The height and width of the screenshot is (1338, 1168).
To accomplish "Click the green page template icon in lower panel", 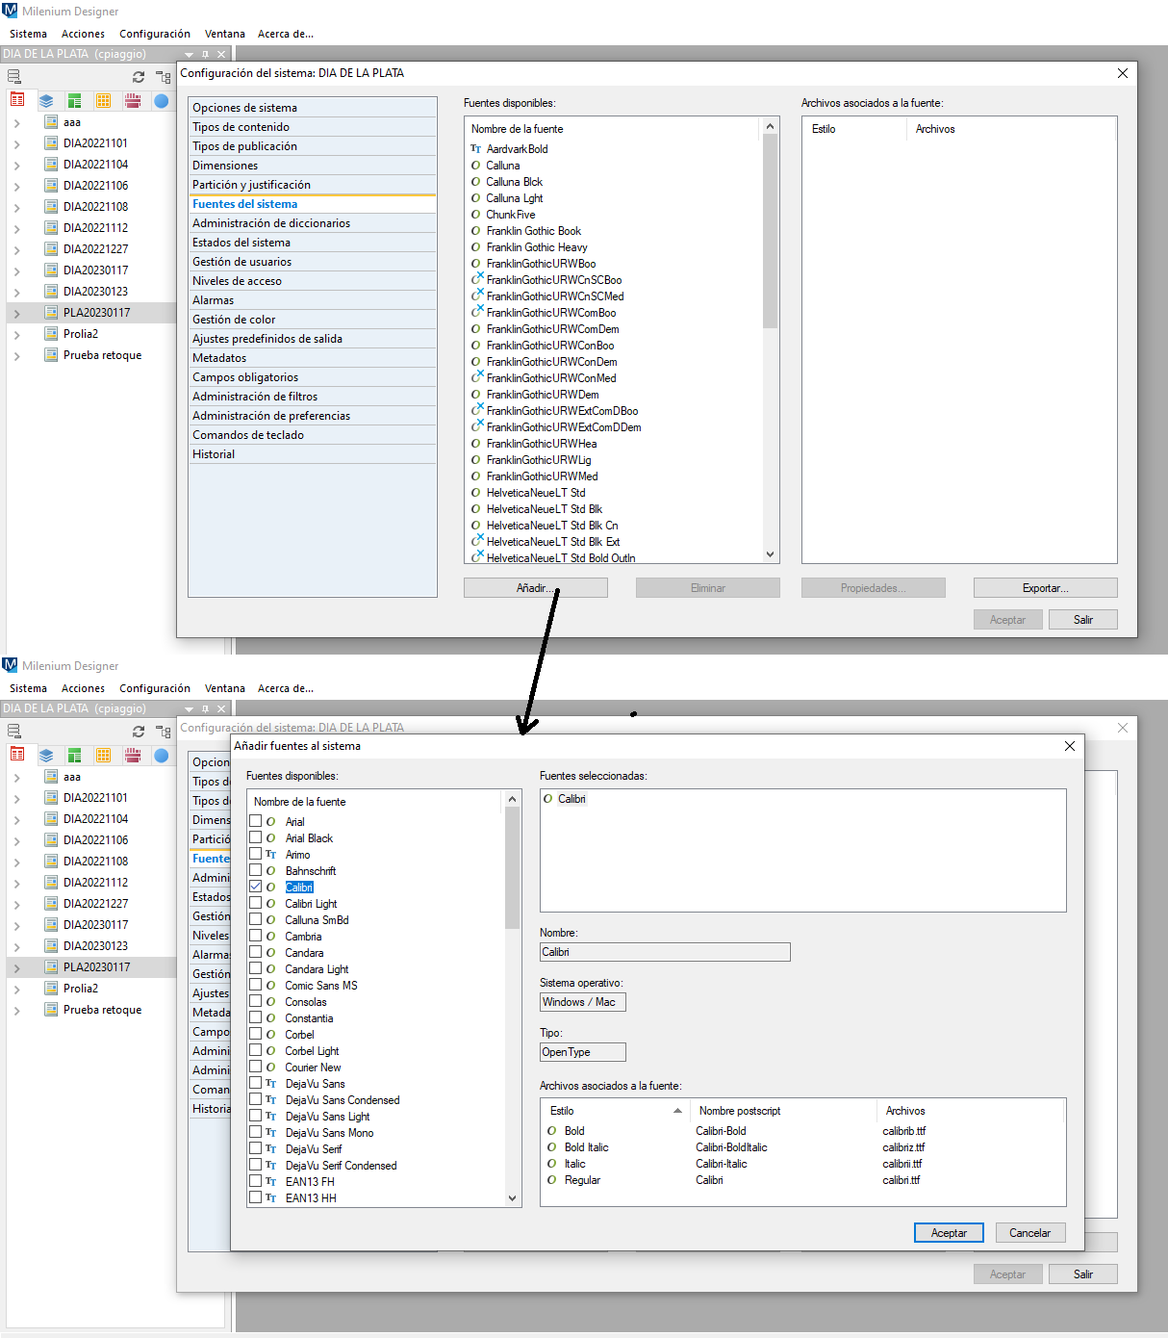I will pyautogui.click(x=75, y=756).
